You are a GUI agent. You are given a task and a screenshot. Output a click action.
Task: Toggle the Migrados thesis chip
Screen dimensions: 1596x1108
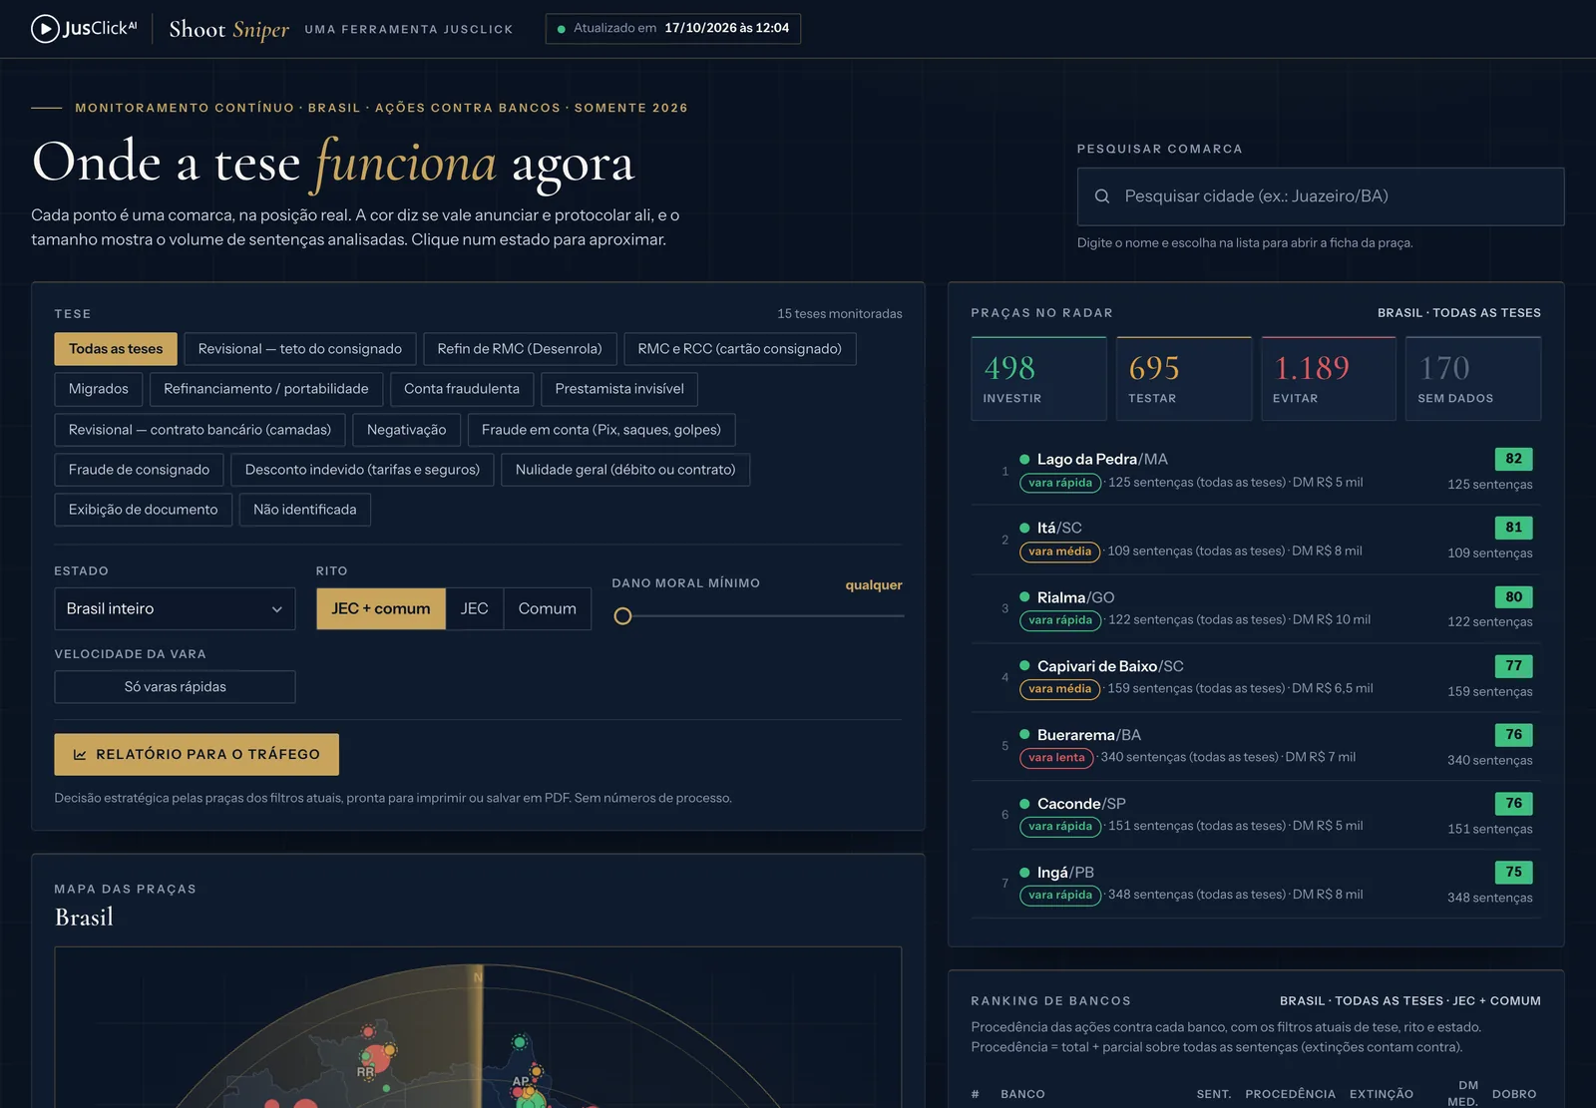99,389
